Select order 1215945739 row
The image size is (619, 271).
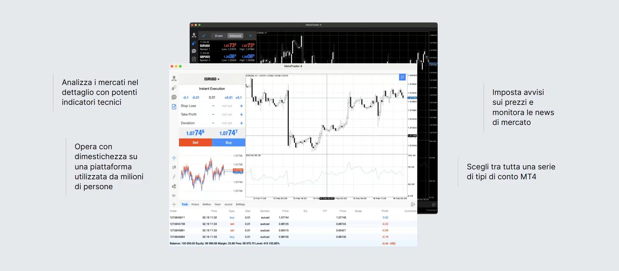pyautogui.click(x=293, y=224)
